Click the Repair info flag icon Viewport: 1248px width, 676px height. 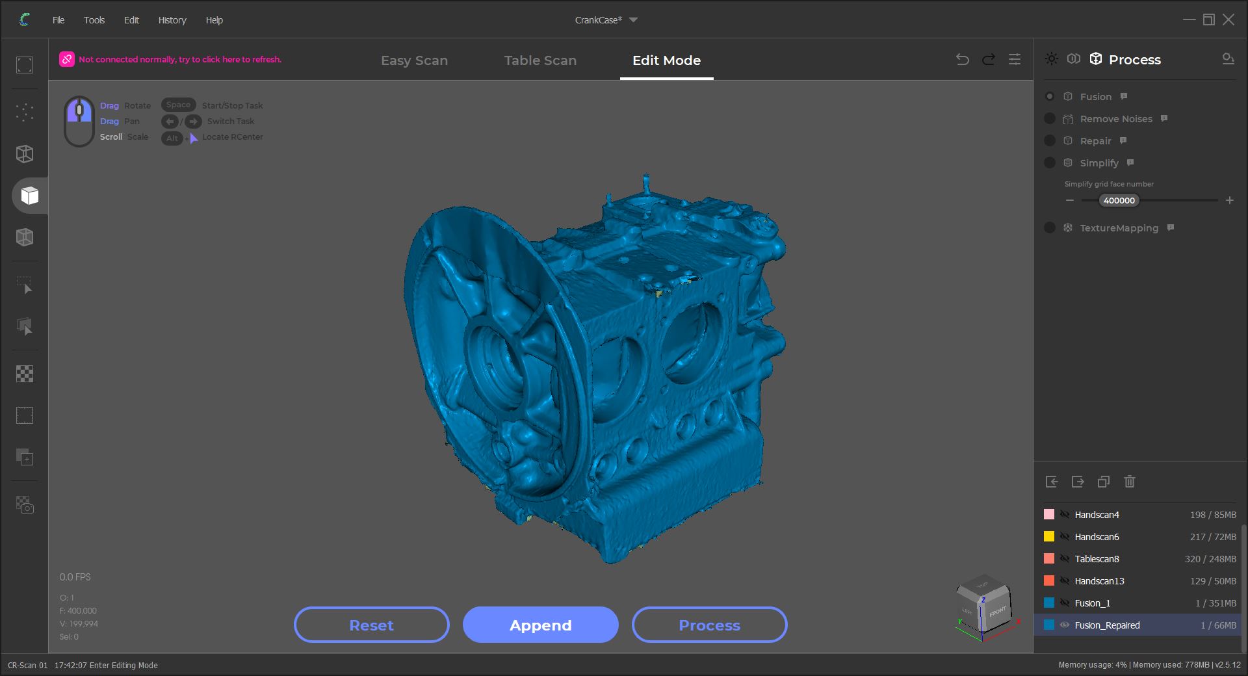pos(1123,140)
